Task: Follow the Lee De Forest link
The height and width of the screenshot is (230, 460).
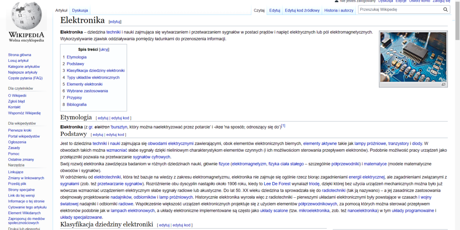Action: point(277,184)
